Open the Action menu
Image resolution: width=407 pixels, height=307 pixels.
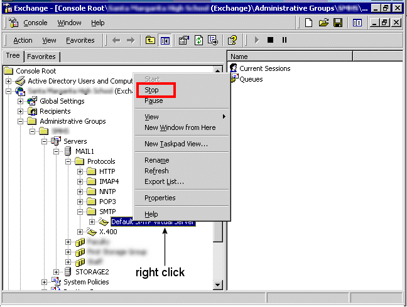coord(23,40)
